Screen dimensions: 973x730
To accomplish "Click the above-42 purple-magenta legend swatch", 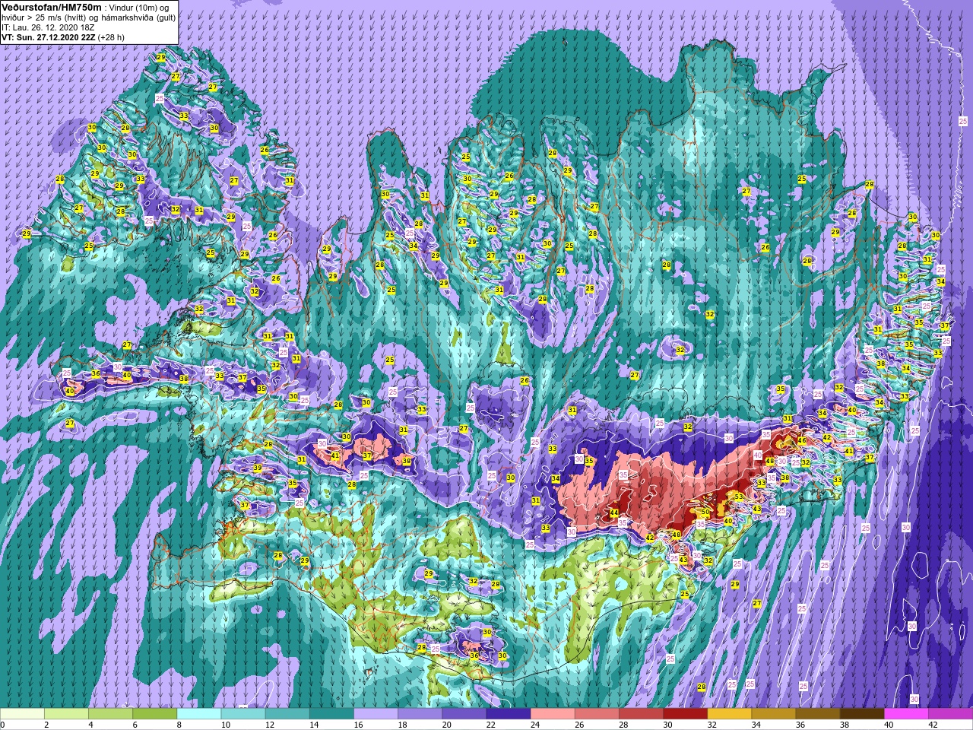I will (950, 715).
